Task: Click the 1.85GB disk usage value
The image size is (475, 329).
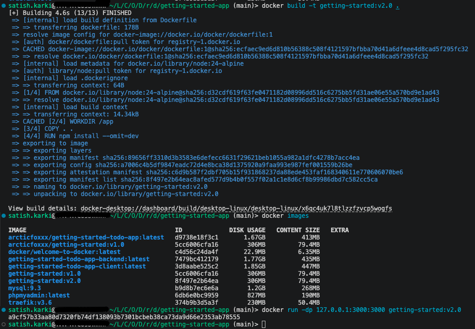Action: (x=255, y=266)
